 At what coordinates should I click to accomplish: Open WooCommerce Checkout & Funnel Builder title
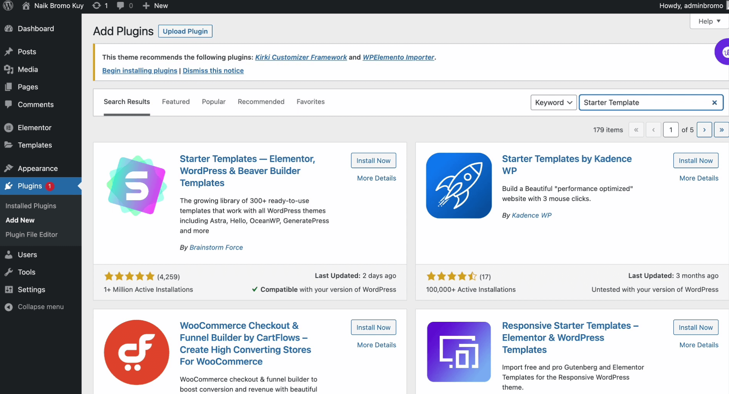pyautogui.click(x=245, y=343)
